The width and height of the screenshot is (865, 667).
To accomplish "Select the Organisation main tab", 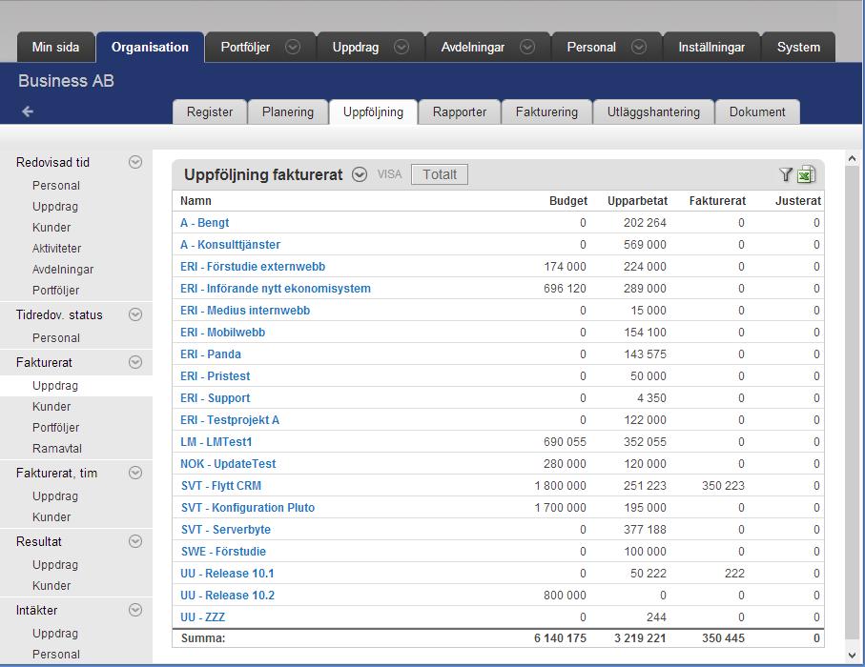I will 150,48.
